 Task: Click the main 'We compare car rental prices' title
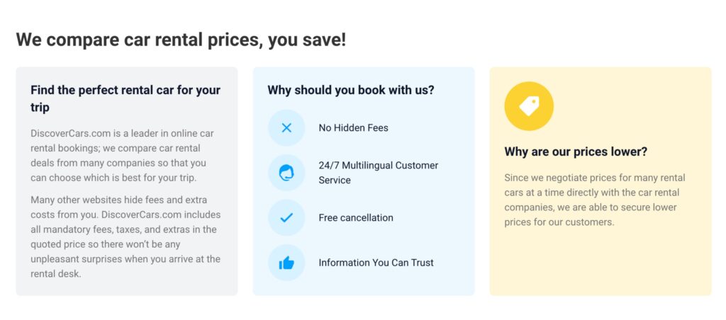click(x=181, y=40)
